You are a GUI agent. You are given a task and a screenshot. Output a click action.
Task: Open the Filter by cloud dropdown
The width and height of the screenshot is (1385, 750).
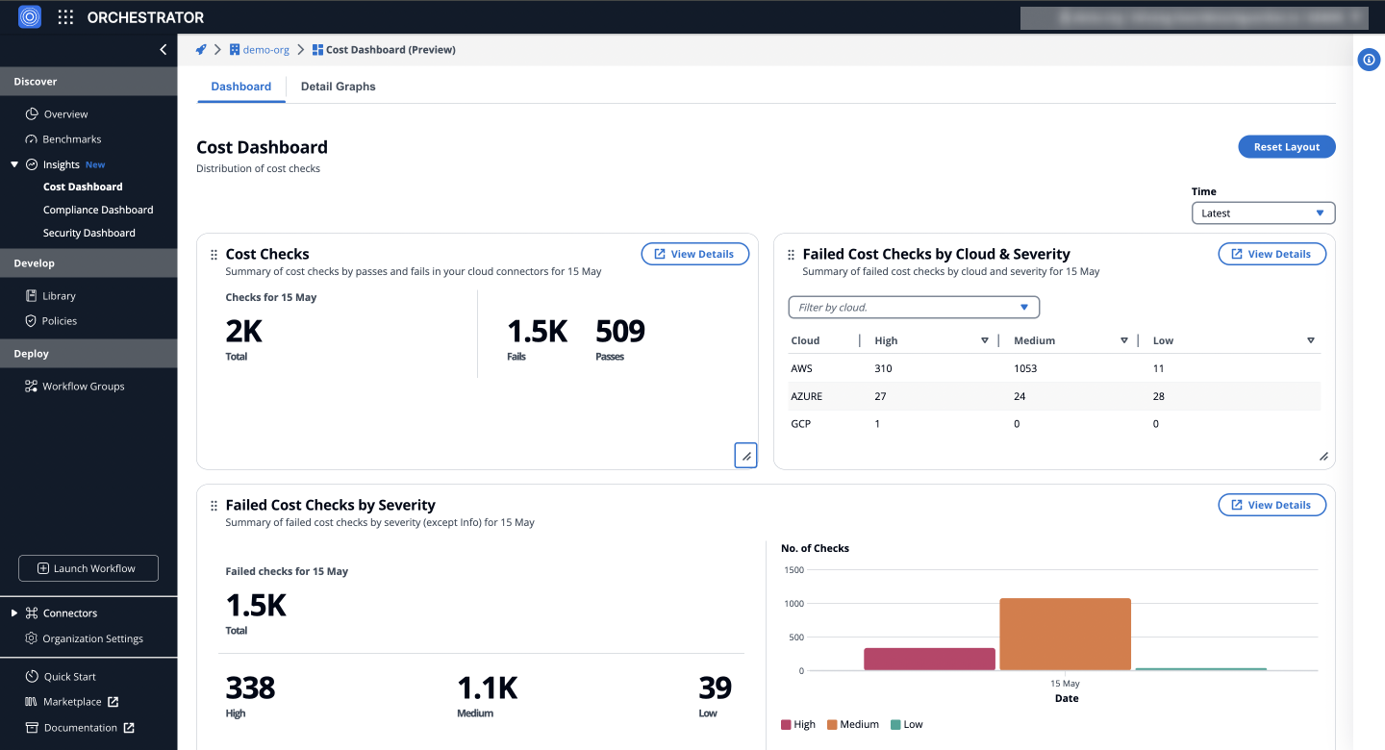click(x=913, y=307)
